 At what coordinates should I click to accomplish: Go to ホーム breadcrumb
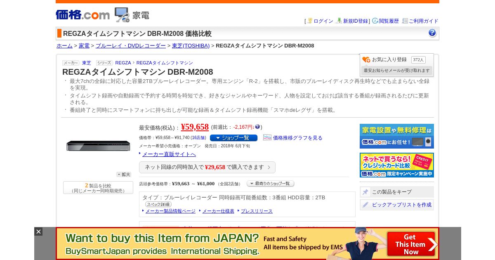pos(64,46)
